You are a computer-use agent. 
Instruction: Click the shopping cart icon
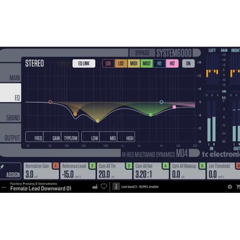click(238, 186)
